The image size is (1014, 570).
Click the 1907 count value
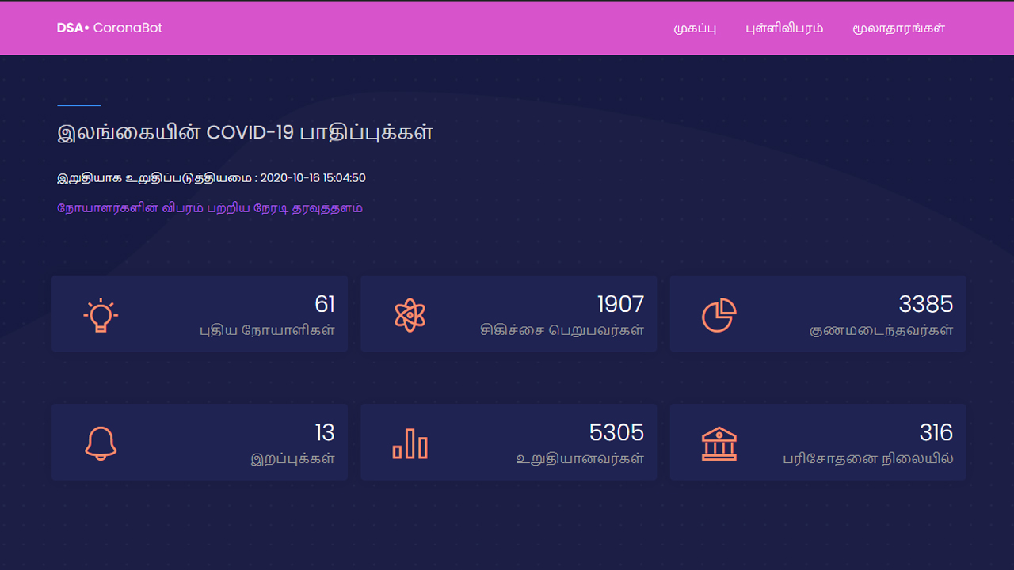pyautogui.click(x=620, y=304)
